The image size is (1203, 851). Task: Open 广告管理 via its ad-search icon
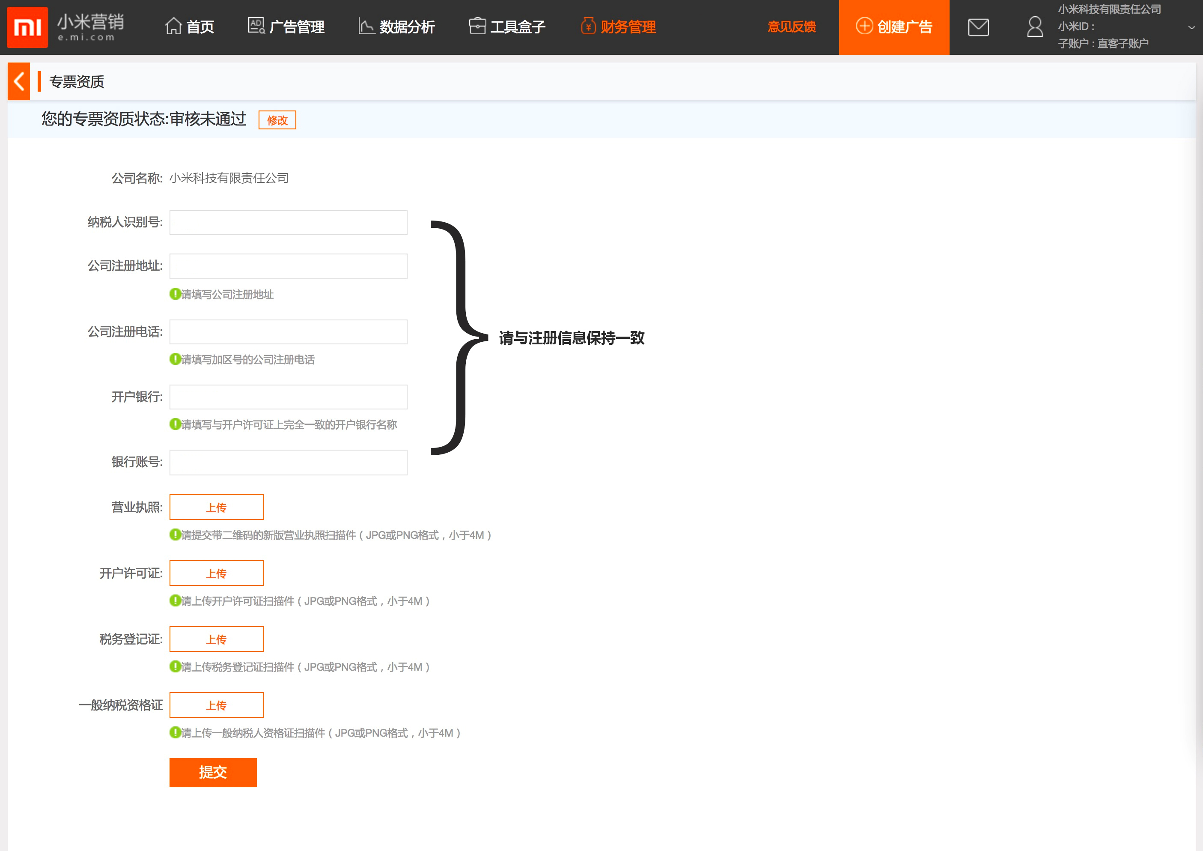coord(255,25)
